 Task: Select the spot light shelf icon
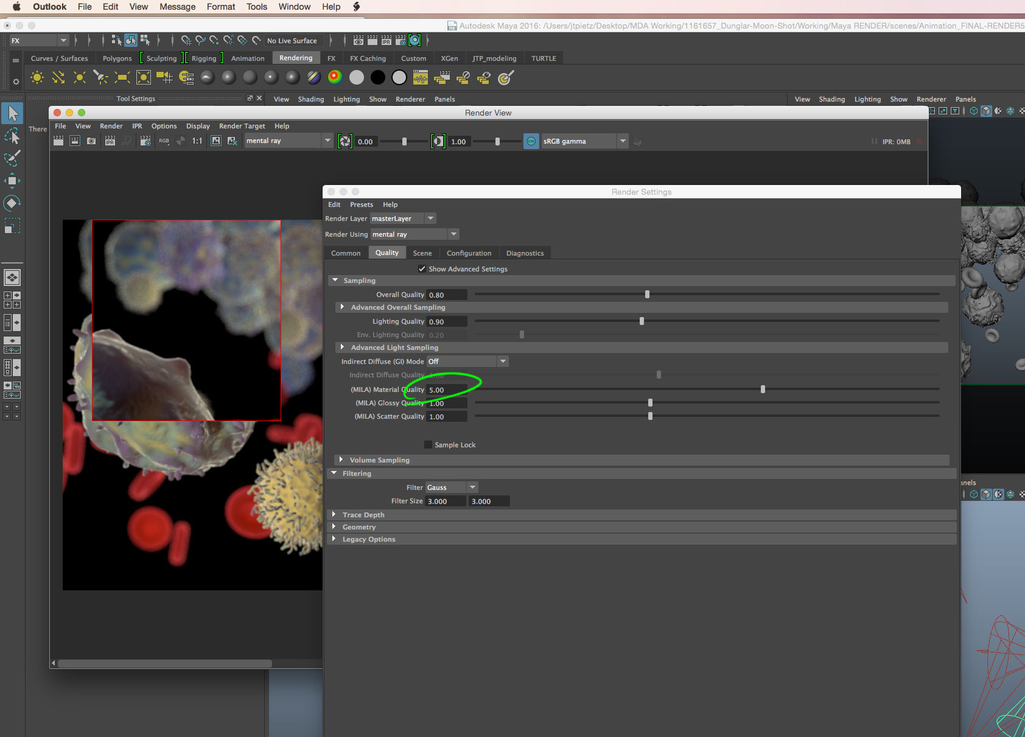(100, 77)
